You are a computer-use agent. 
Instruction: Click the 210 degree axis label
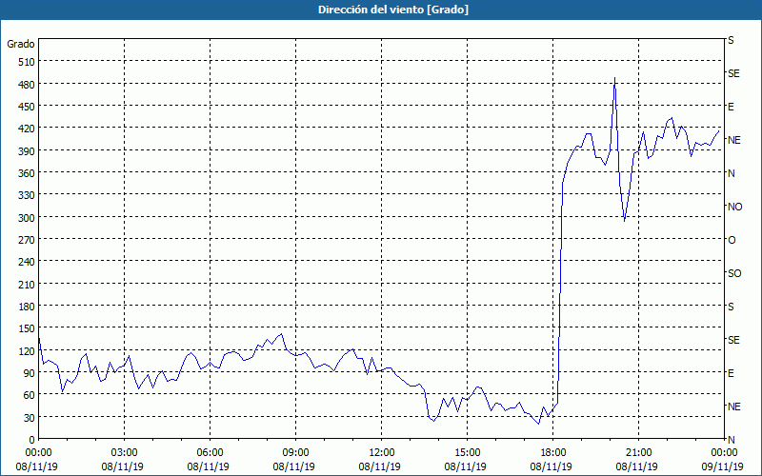coord(27,284)
